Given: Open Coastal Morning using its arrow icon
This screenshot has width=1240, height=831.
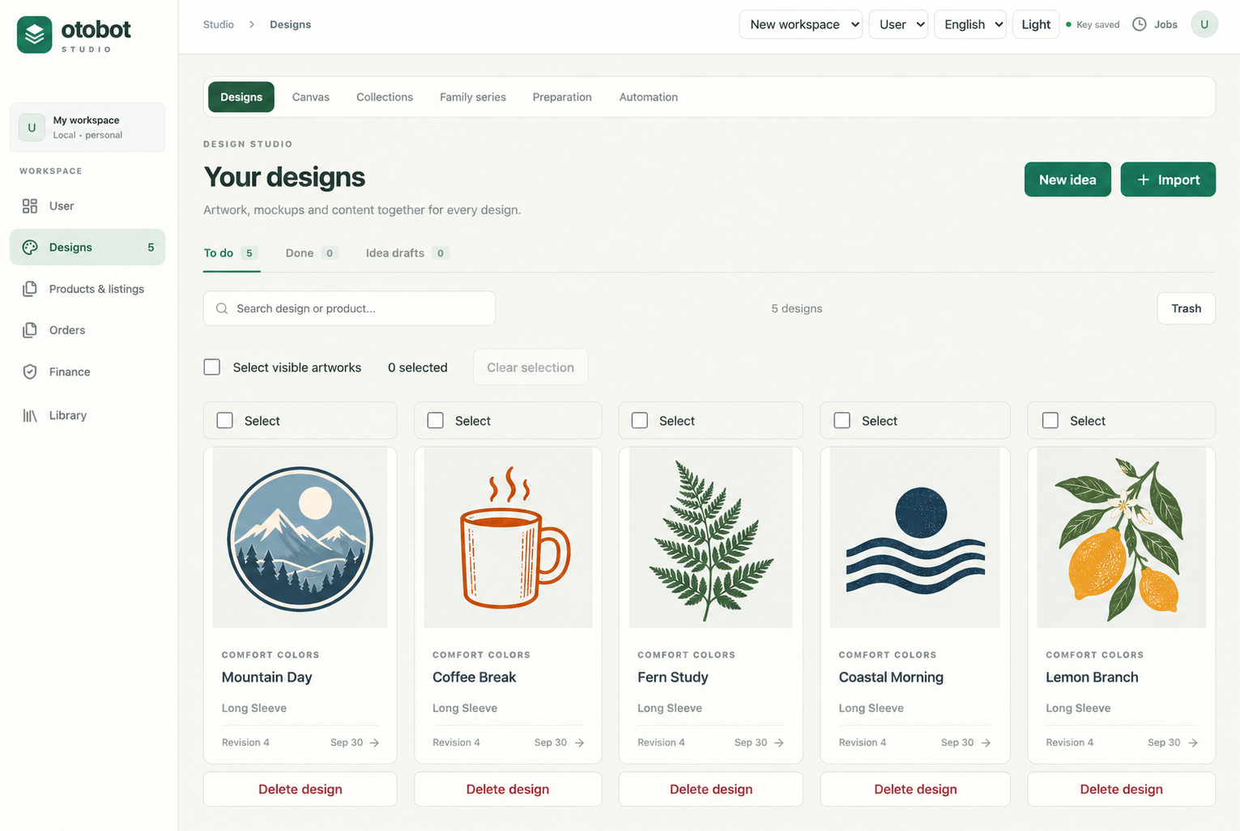Looking at the screenshot, I should pos(986,743).
